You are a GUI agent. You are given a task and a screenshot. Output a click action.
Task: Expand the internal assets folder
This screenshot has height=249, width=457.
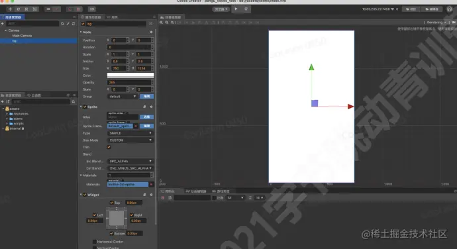[x=3, y=128]
